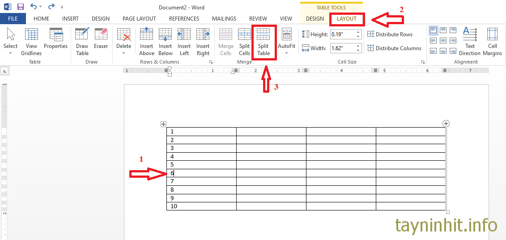
Task: Insert a column to the right
Action: (x=203, y=42)
